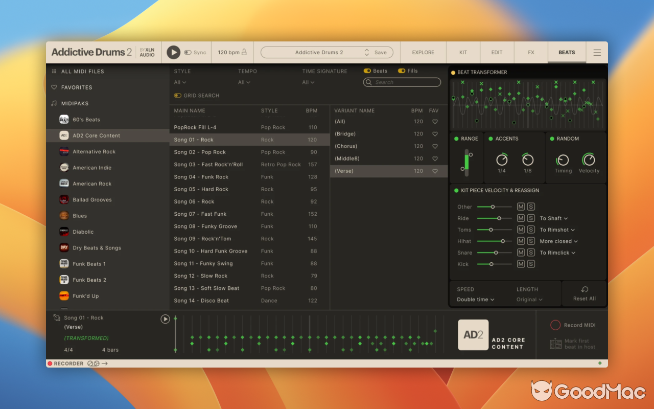Click the Blues MIDIpak icon

[64, 215]
